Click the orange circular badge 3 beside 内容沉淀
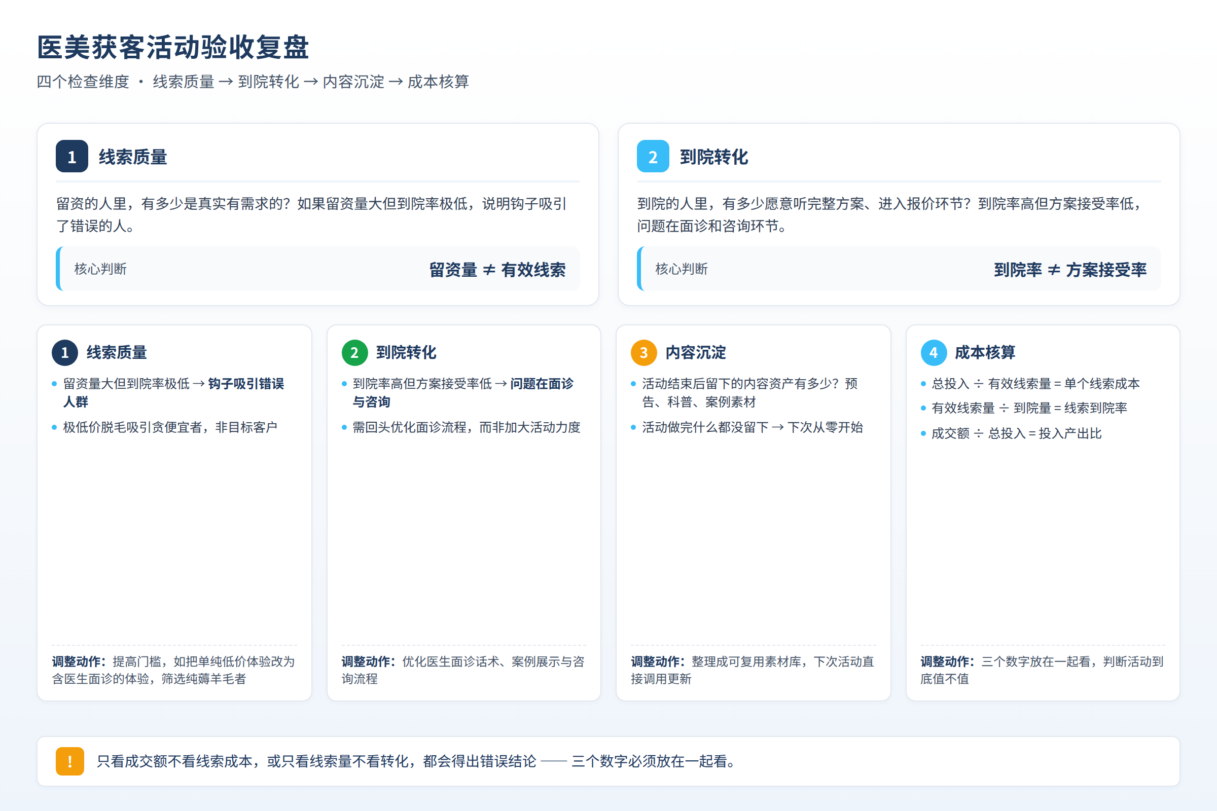 tap(643, 353)
